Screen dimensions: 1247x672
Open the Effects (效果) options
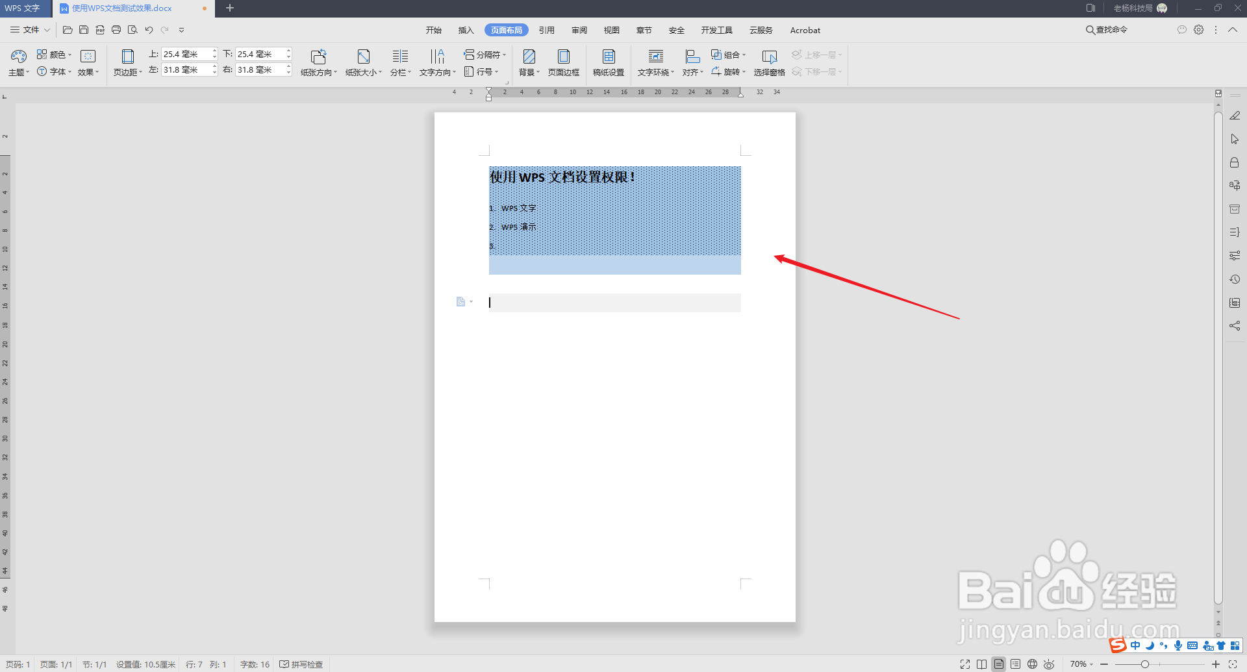click(x=88, y=63)
